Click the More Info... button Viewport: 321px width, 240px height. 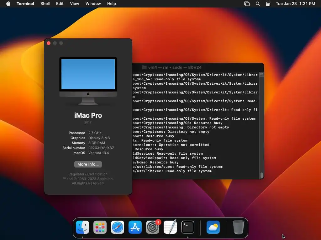tap(88, 164)
